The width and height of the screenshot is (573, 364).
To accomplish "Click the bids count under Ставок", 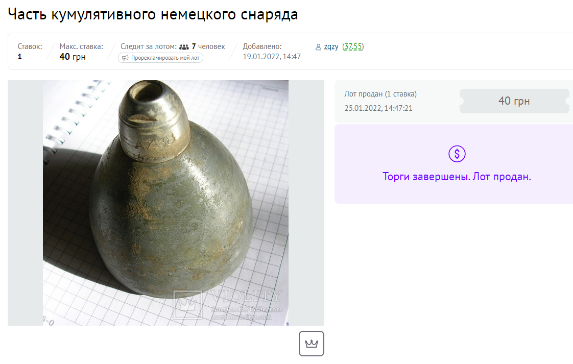I will click(x=20, y=57).
